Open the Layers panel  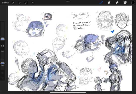pos(125,3)
